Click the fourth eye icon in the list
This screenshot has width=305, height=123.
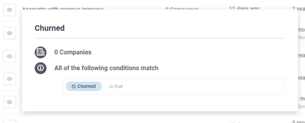pos(9,79)
